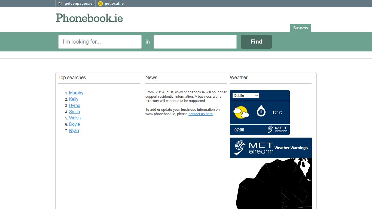This screenshot has width=372, height=209.
Task: Click the "From 31st August" news paragraph
Action: (186, 97)
